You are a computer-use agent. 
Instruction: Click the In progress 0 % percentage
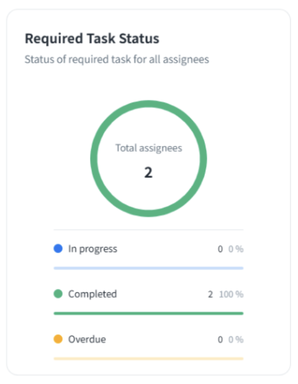pyautogui.click(x=236, y=249)
